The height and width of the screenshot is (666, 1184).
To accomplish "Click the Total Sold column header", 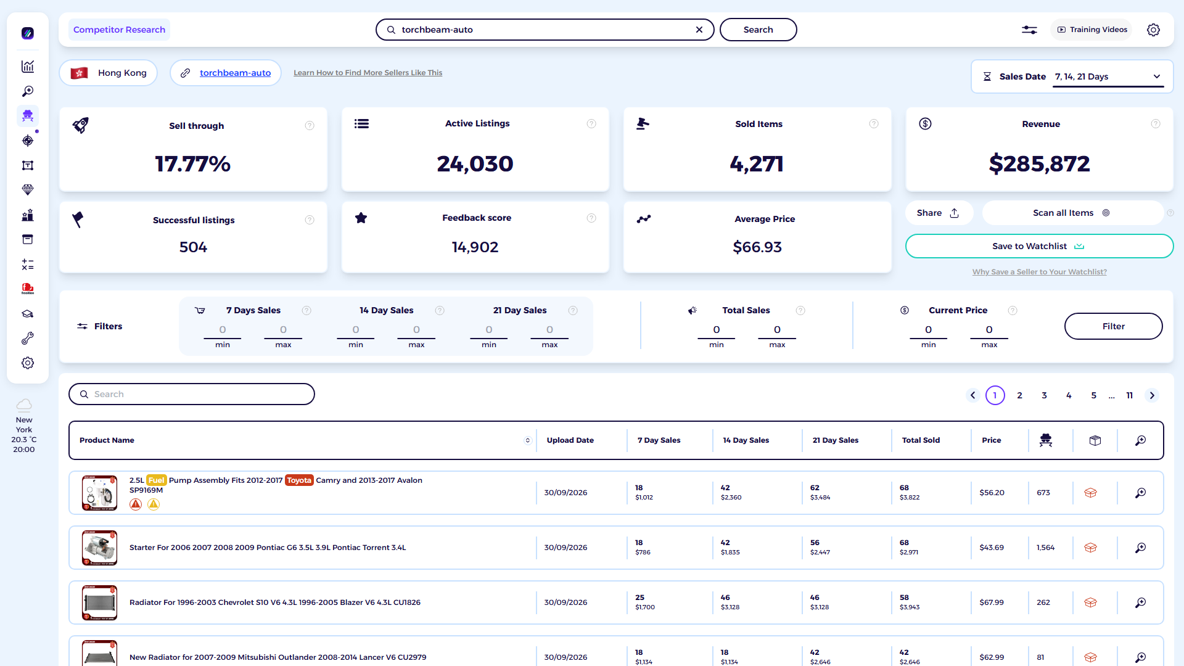I will coord(921,440).
